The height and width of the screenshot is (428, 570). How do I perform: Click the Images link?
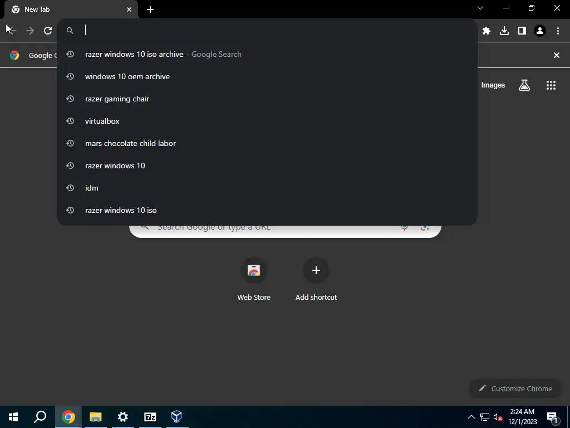493,85
